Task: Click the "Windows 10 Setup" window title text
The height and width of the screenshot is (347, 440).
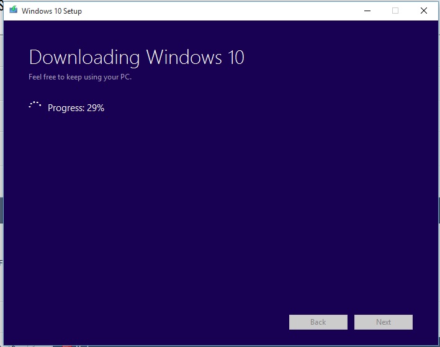Action: [52, 11]
